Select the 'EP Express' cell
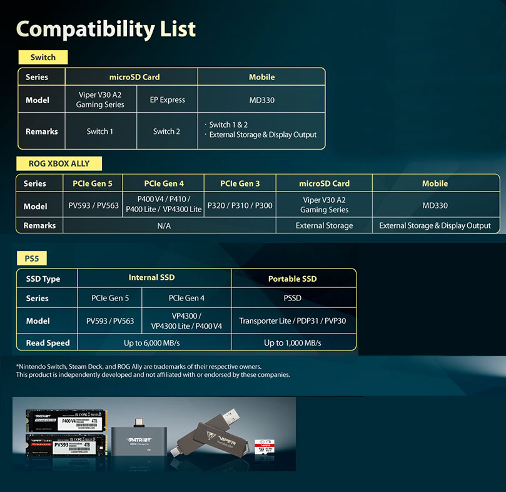The image size is (506, 492). click(x=168, y=100)
